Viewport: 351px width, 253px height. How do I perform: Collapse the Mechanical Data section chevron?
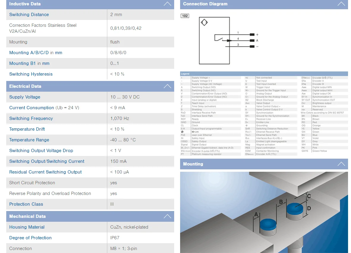(x=167, y=216)
